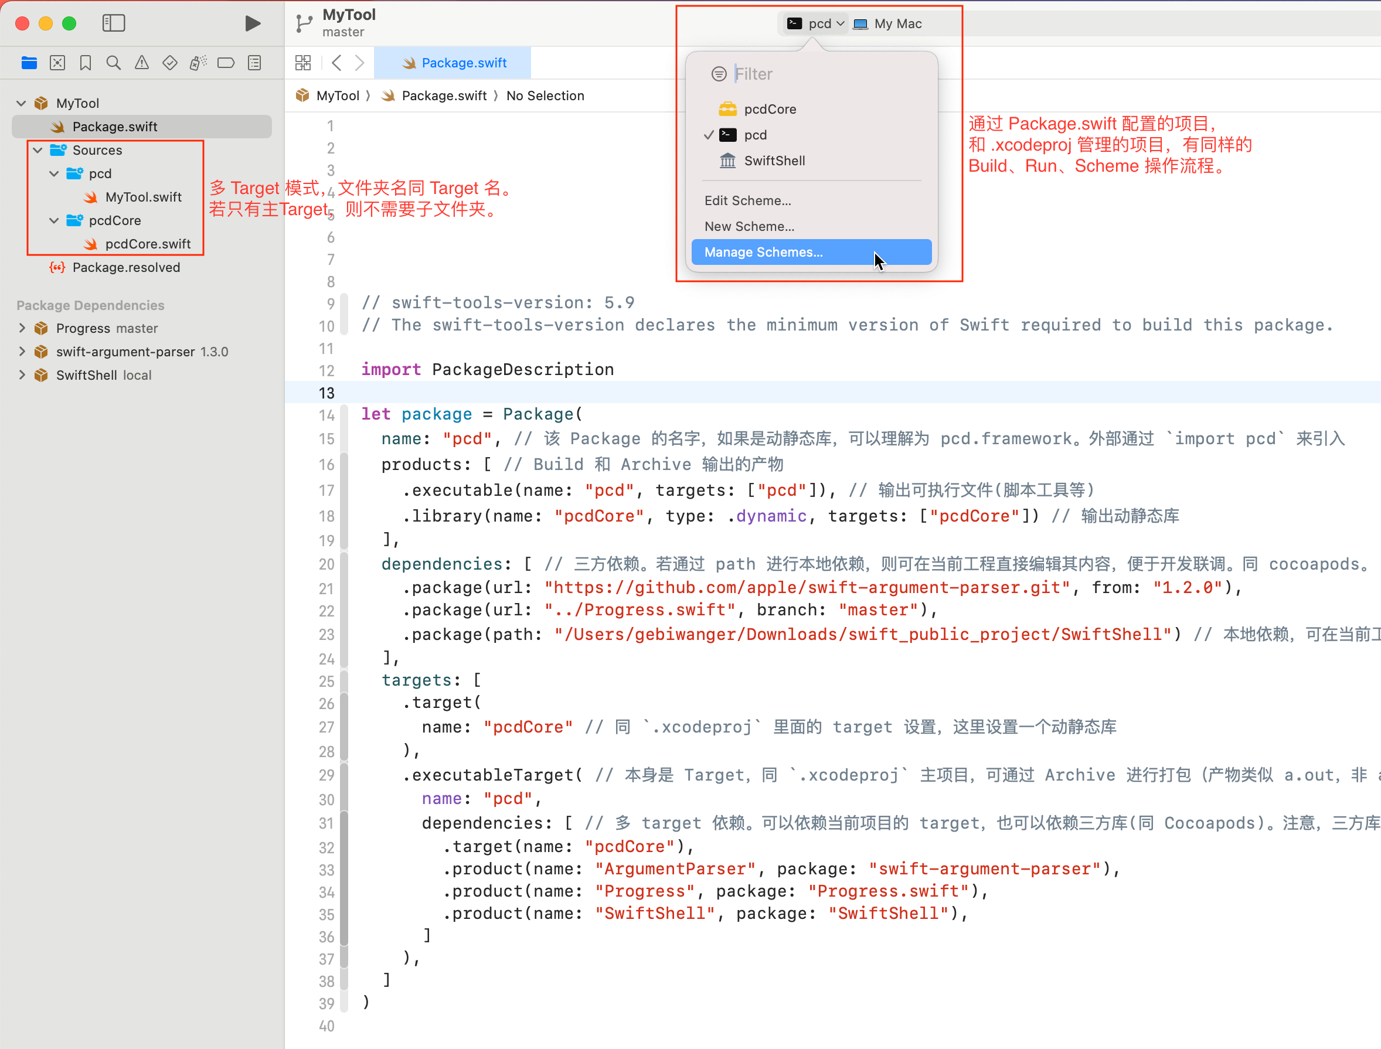Click the related items grid icon

click(x=303, y=63)
